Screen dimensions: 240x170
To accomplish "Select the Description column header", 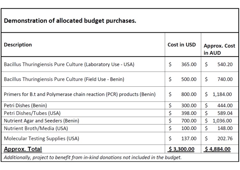I will click(x=18, y=45).
